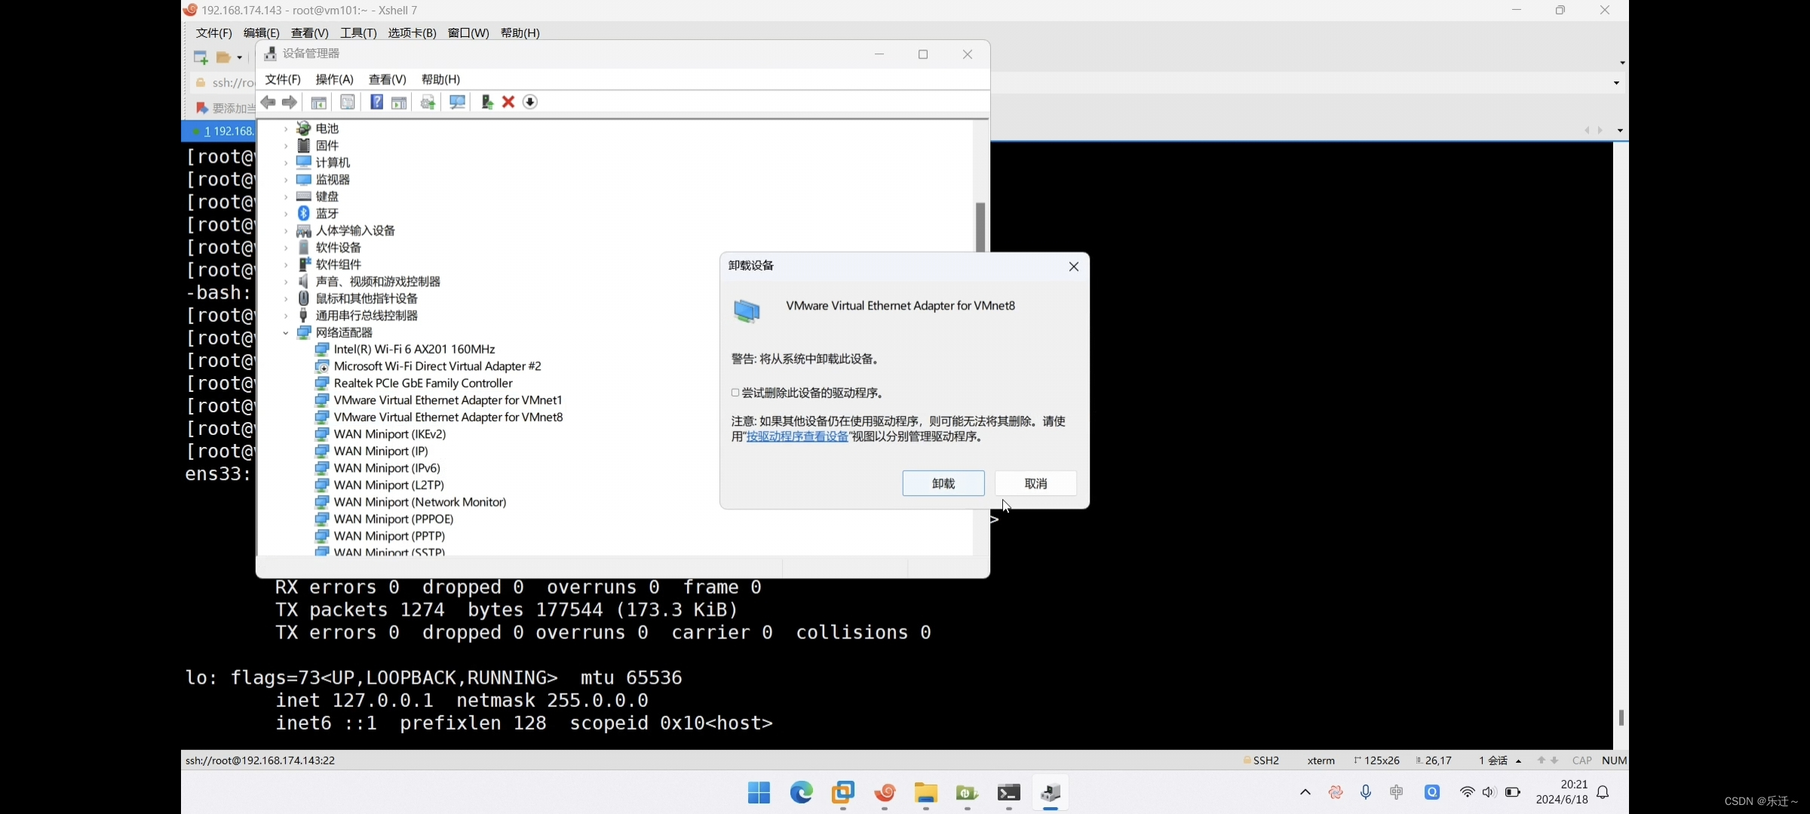The width and height of the screenshot is (1810, 814).
Task: Click the Device Manager vertical scrollbar thumb
Action: pyautogui.click(x=980, y=227)
